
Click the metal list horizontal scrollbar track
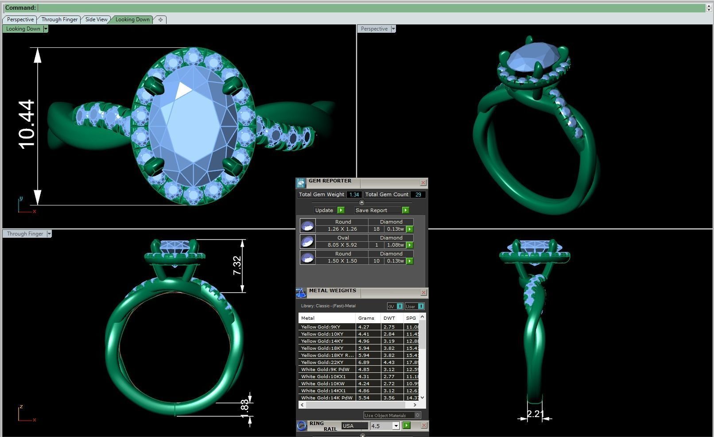click(355, 405)
